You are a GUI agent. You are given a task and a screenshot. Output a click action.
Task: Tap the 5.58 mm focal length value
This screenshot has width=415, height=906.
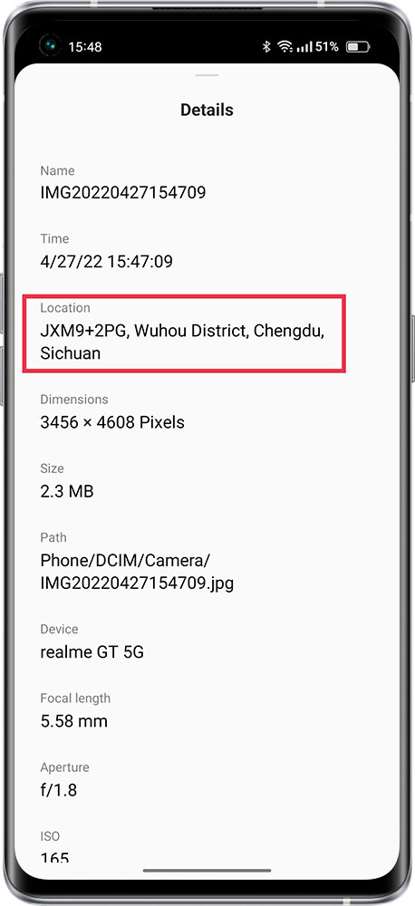(x=74, y=721)
